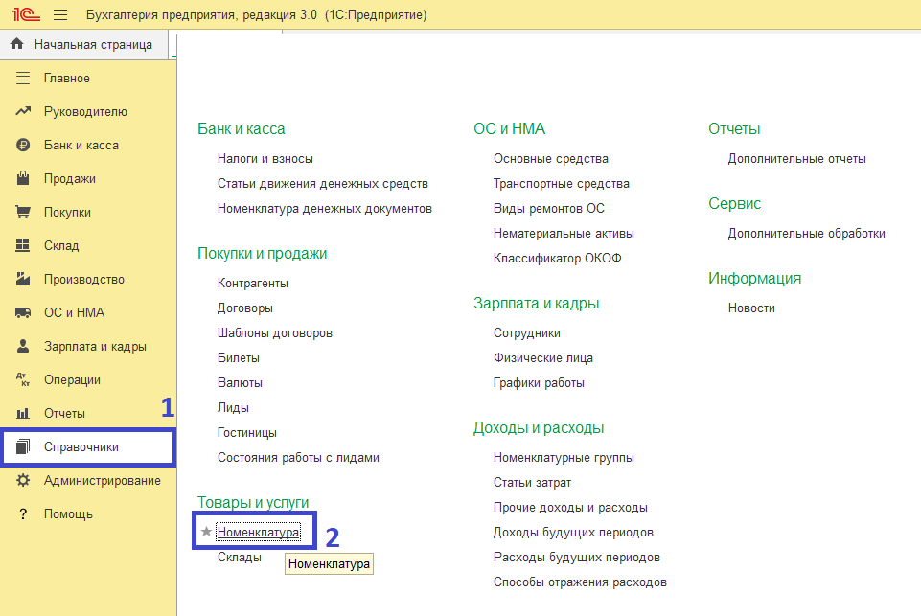The image size is (921, 616).
Task: Open the Контрагенты directory link
Action: click(x=253, y=283)
